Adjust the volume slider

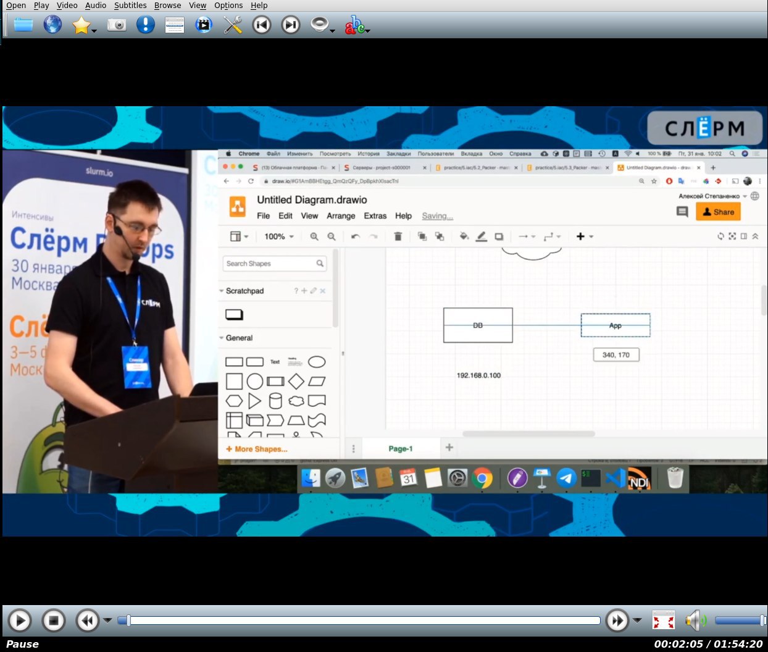click(x=740, y=621)
